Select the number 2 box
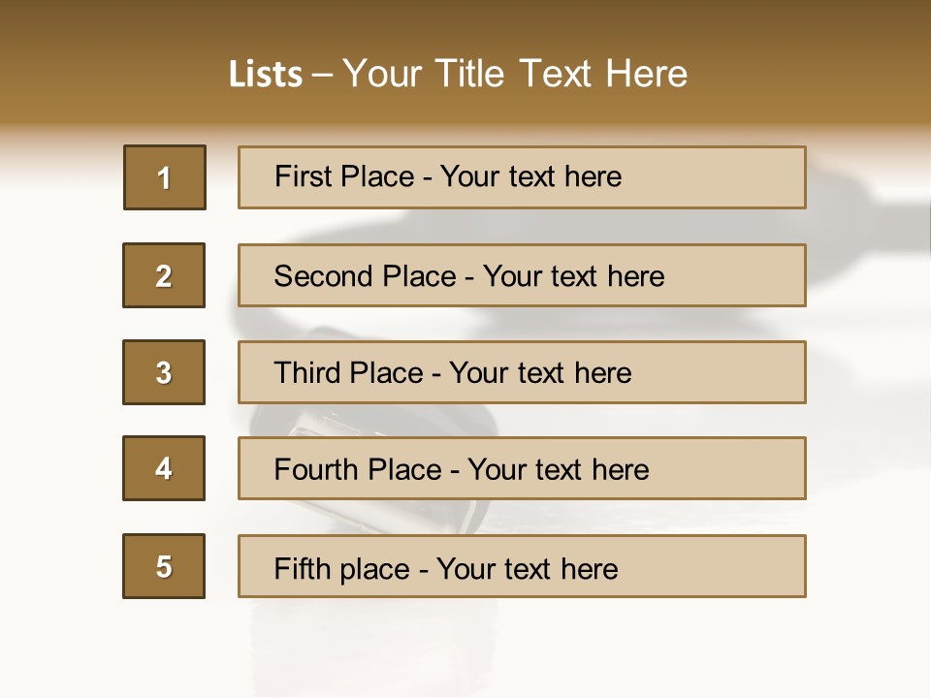This screenshot has width=931, height=698. (164, 275)
